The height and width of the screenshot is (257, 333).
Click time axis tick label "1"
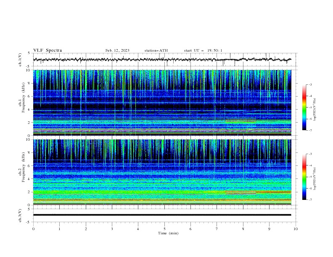[x=59, y=229]
